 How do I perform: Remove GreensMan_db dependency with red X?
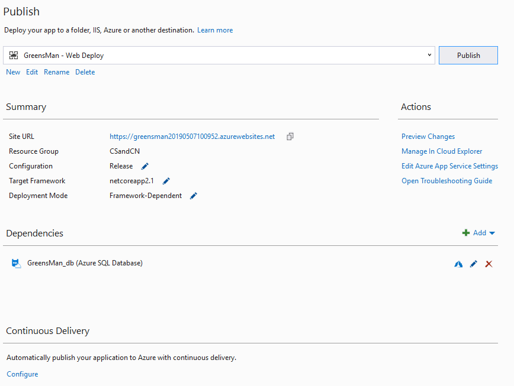coord(489,264)
